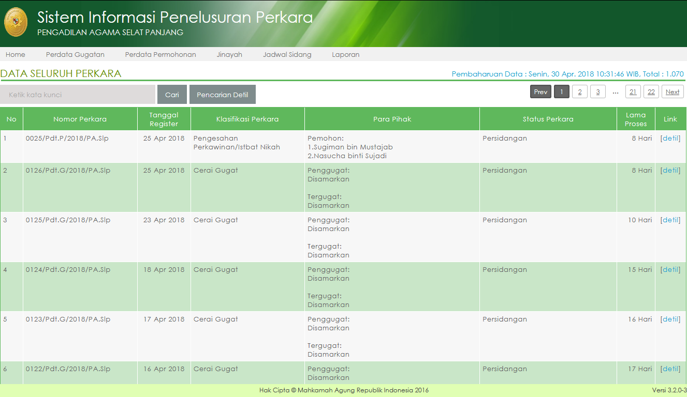Image resolution: width=687 pixels, height=397 pixels.
Task: Select case number 0126/Pdt.G/2018/PA.Slp
Action: tap(68, 171)
